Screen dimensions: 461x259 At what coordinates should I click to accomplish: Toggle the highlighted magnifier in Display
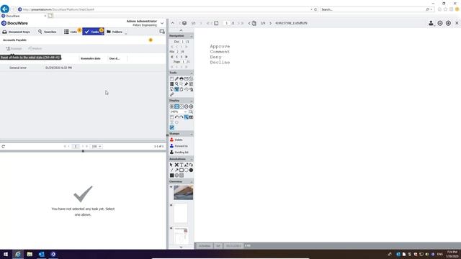pyautogui.click(x=186, y=117)
